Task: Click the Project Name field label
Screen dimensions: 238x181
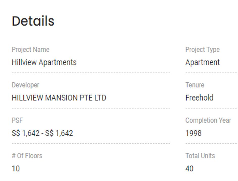Action: click(31, 49)
